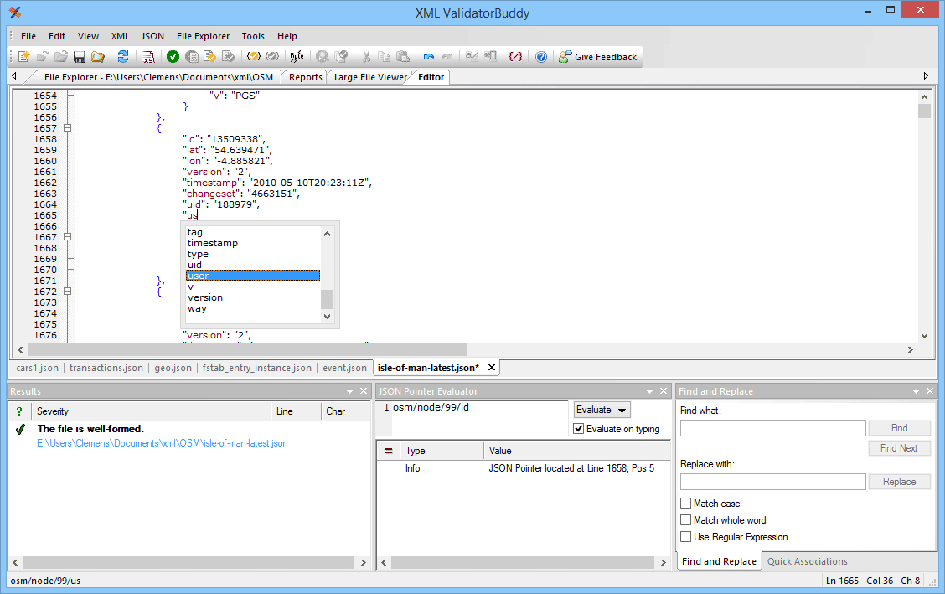Click the grey JSON braces check icon

272,57
